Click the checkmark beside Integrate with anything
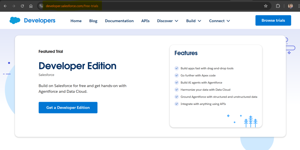The width and height of the screenshot is (300, 150). (177, 104)
